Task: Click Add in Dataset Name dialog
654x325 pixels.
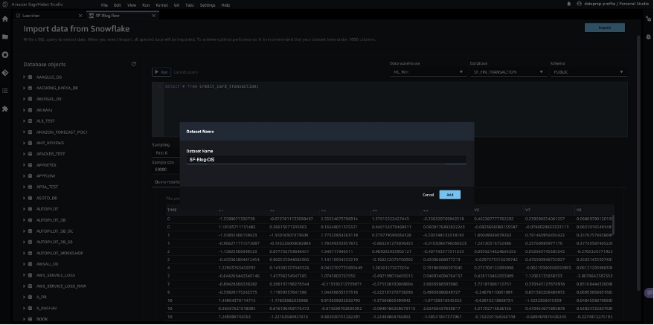Action: coord(449,195)
